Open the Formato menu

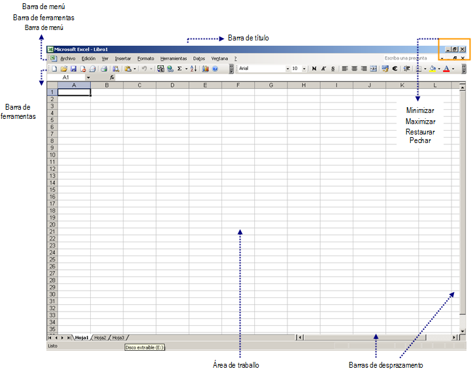point(146,58)
